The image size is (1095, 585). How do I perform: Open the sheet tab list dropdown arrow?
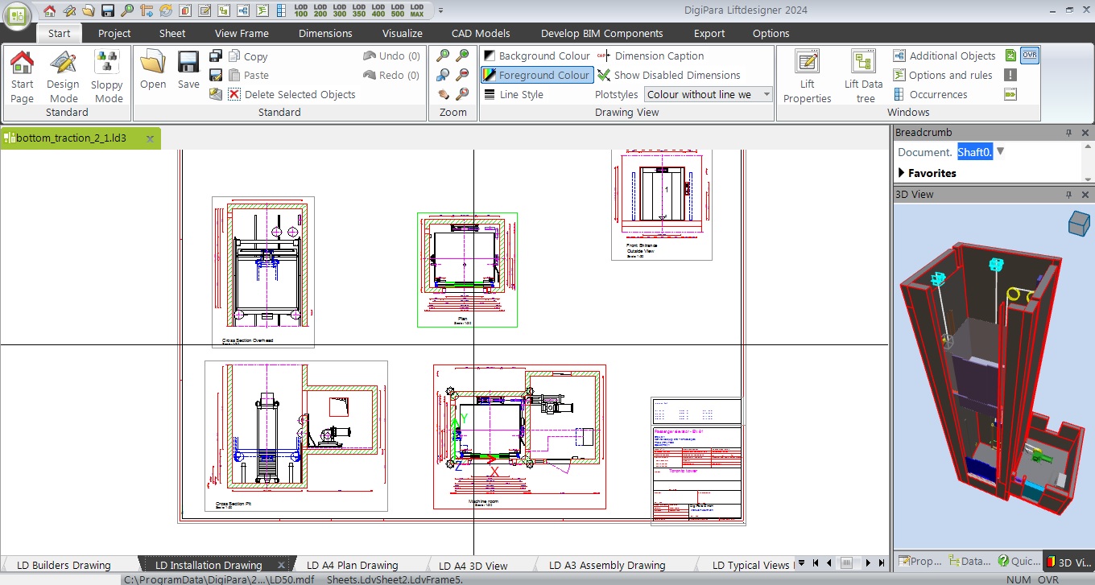[x=801, y=563]
